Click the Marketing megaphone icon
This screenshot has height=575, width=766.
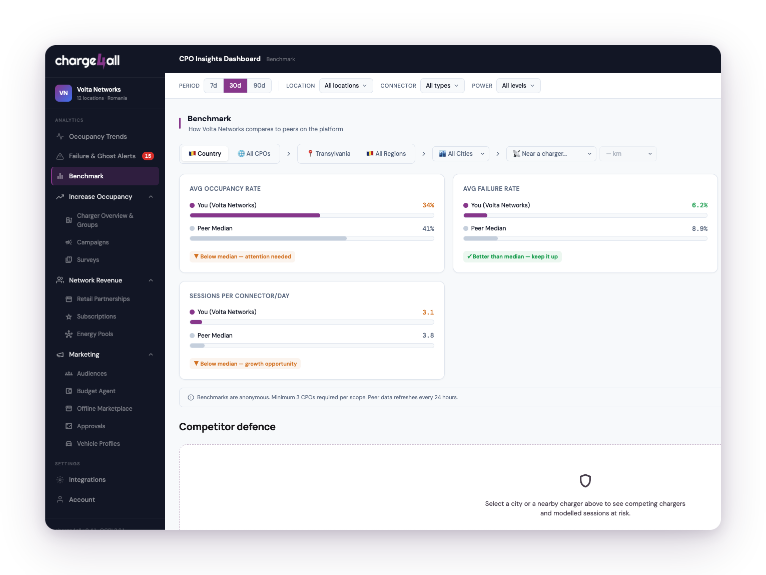pyautogui.click(x=60, y=355)
